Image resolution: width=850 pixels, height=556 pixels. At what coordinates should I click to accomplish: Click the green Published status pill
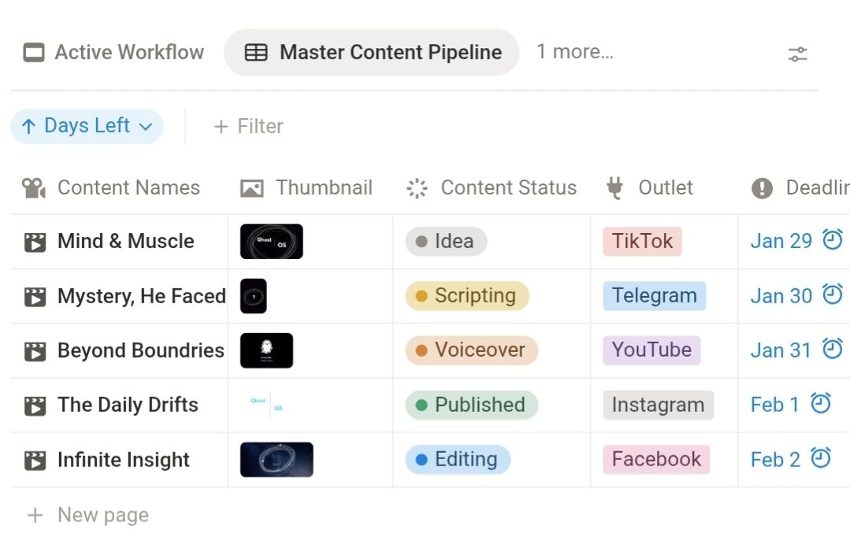(470, 404)
